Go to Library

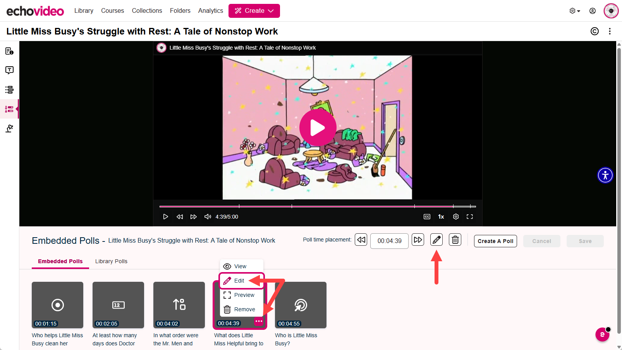[84, 11]
